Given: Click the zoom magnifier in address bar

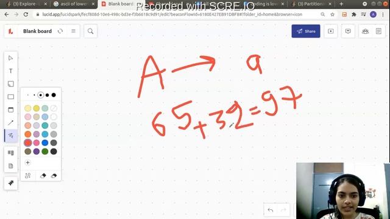Looking at the screenshot, I should [322, 15].
